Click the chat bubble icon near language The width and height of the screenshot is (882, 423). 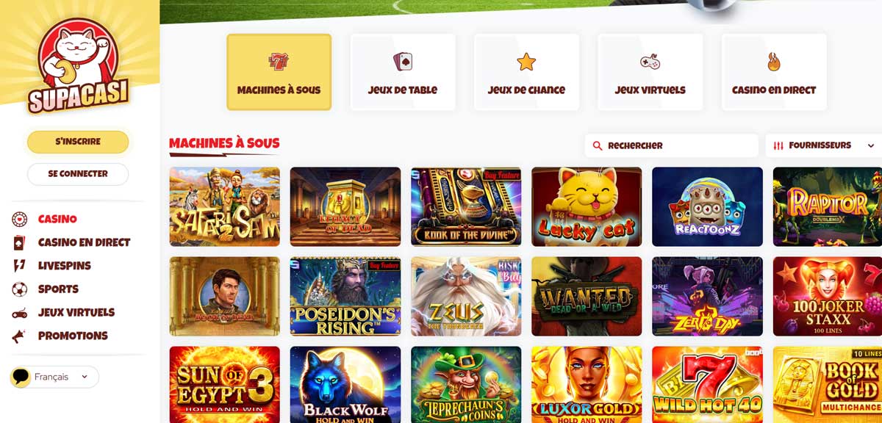21,377
